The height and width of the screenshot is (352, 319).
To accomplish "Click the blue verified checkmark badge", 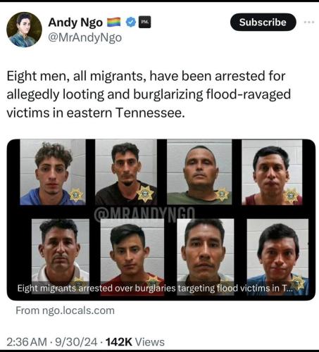I will [x=131, y=23].
